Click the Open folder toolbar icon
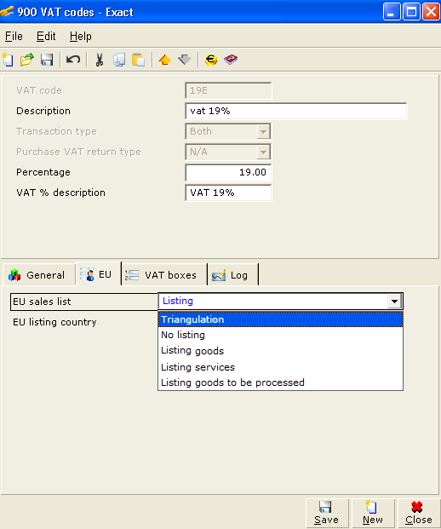This screenshot has height=529, width=441. [27, 60]
